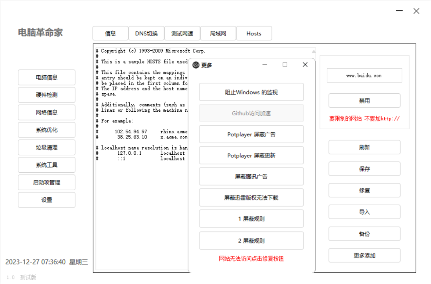
Task: Click the 备份 button
Action: (x=364, y=234)
